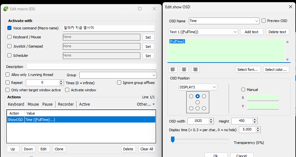Click the Delete action button
Screen dimensions: 296x157
point(128,149)
